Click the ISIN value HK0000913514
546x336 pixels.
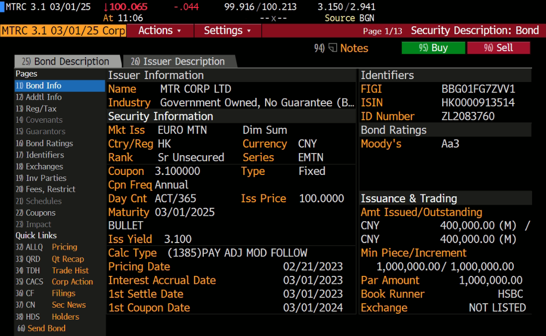point(478,103)
